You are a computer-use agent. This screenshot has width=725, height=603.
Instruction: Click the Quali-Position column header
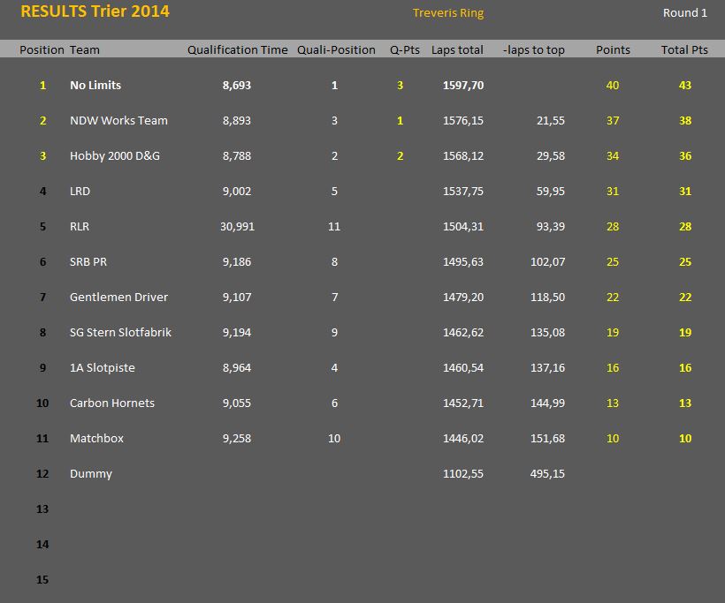click(x=336, y=49)
